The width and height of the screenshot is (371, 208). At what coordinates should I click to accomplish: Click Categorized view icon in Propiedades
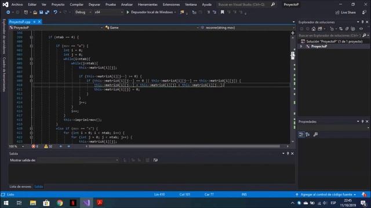(x=301, y=135)
